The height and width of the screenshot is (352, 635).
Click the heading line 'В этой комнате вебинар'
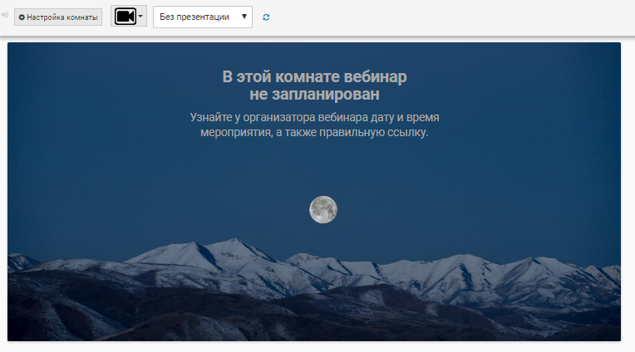[314, 77]
